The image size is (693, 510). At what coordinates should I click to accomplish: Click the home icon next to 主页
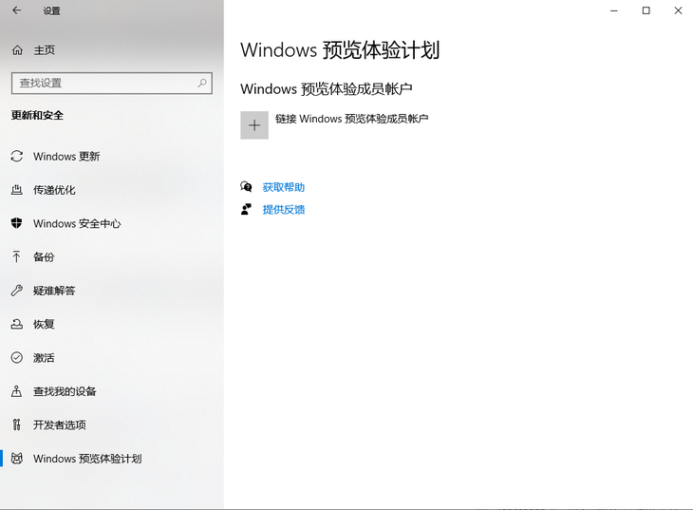pyautogui.click(x=17, y=50)
